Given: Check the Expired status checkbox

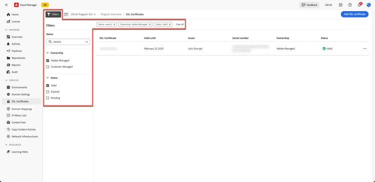Looking at the screenshot, I should tap(47, 92).
